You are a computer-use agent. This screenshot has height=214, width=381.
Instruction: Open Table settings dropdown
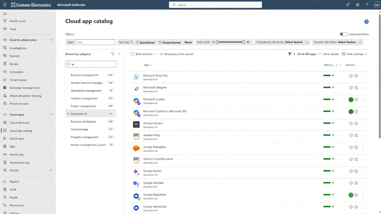pyautogui.click(x=355, y=54)
